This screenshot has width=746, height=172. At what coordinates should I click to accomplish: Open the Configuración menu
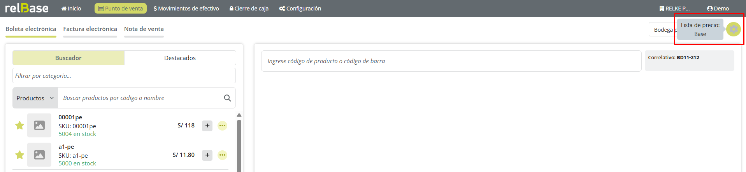click(300, 9)
